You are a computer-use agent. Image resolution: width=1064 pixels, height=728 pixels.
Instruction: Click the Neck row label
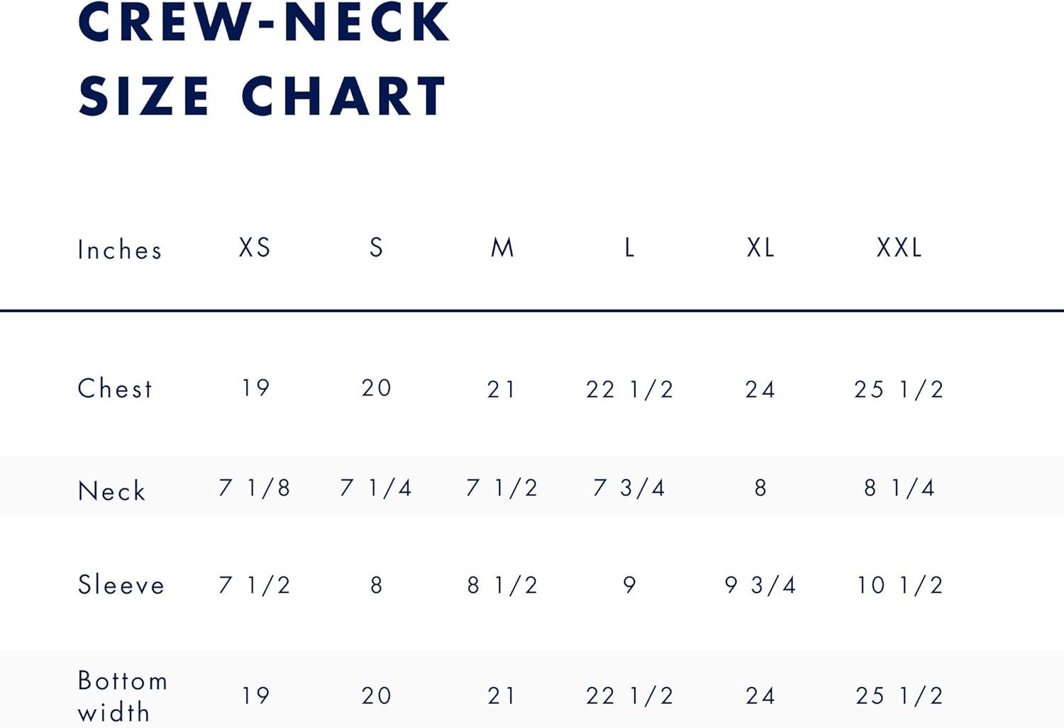coord(112,491)
